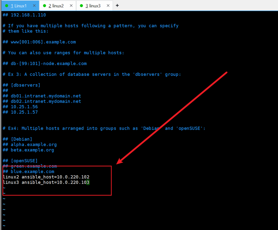Image resolution: width=278 pixels, height=230 pixels.
Task: Click the green cursor block after 10.0.220.10
Action: [88, 183]
